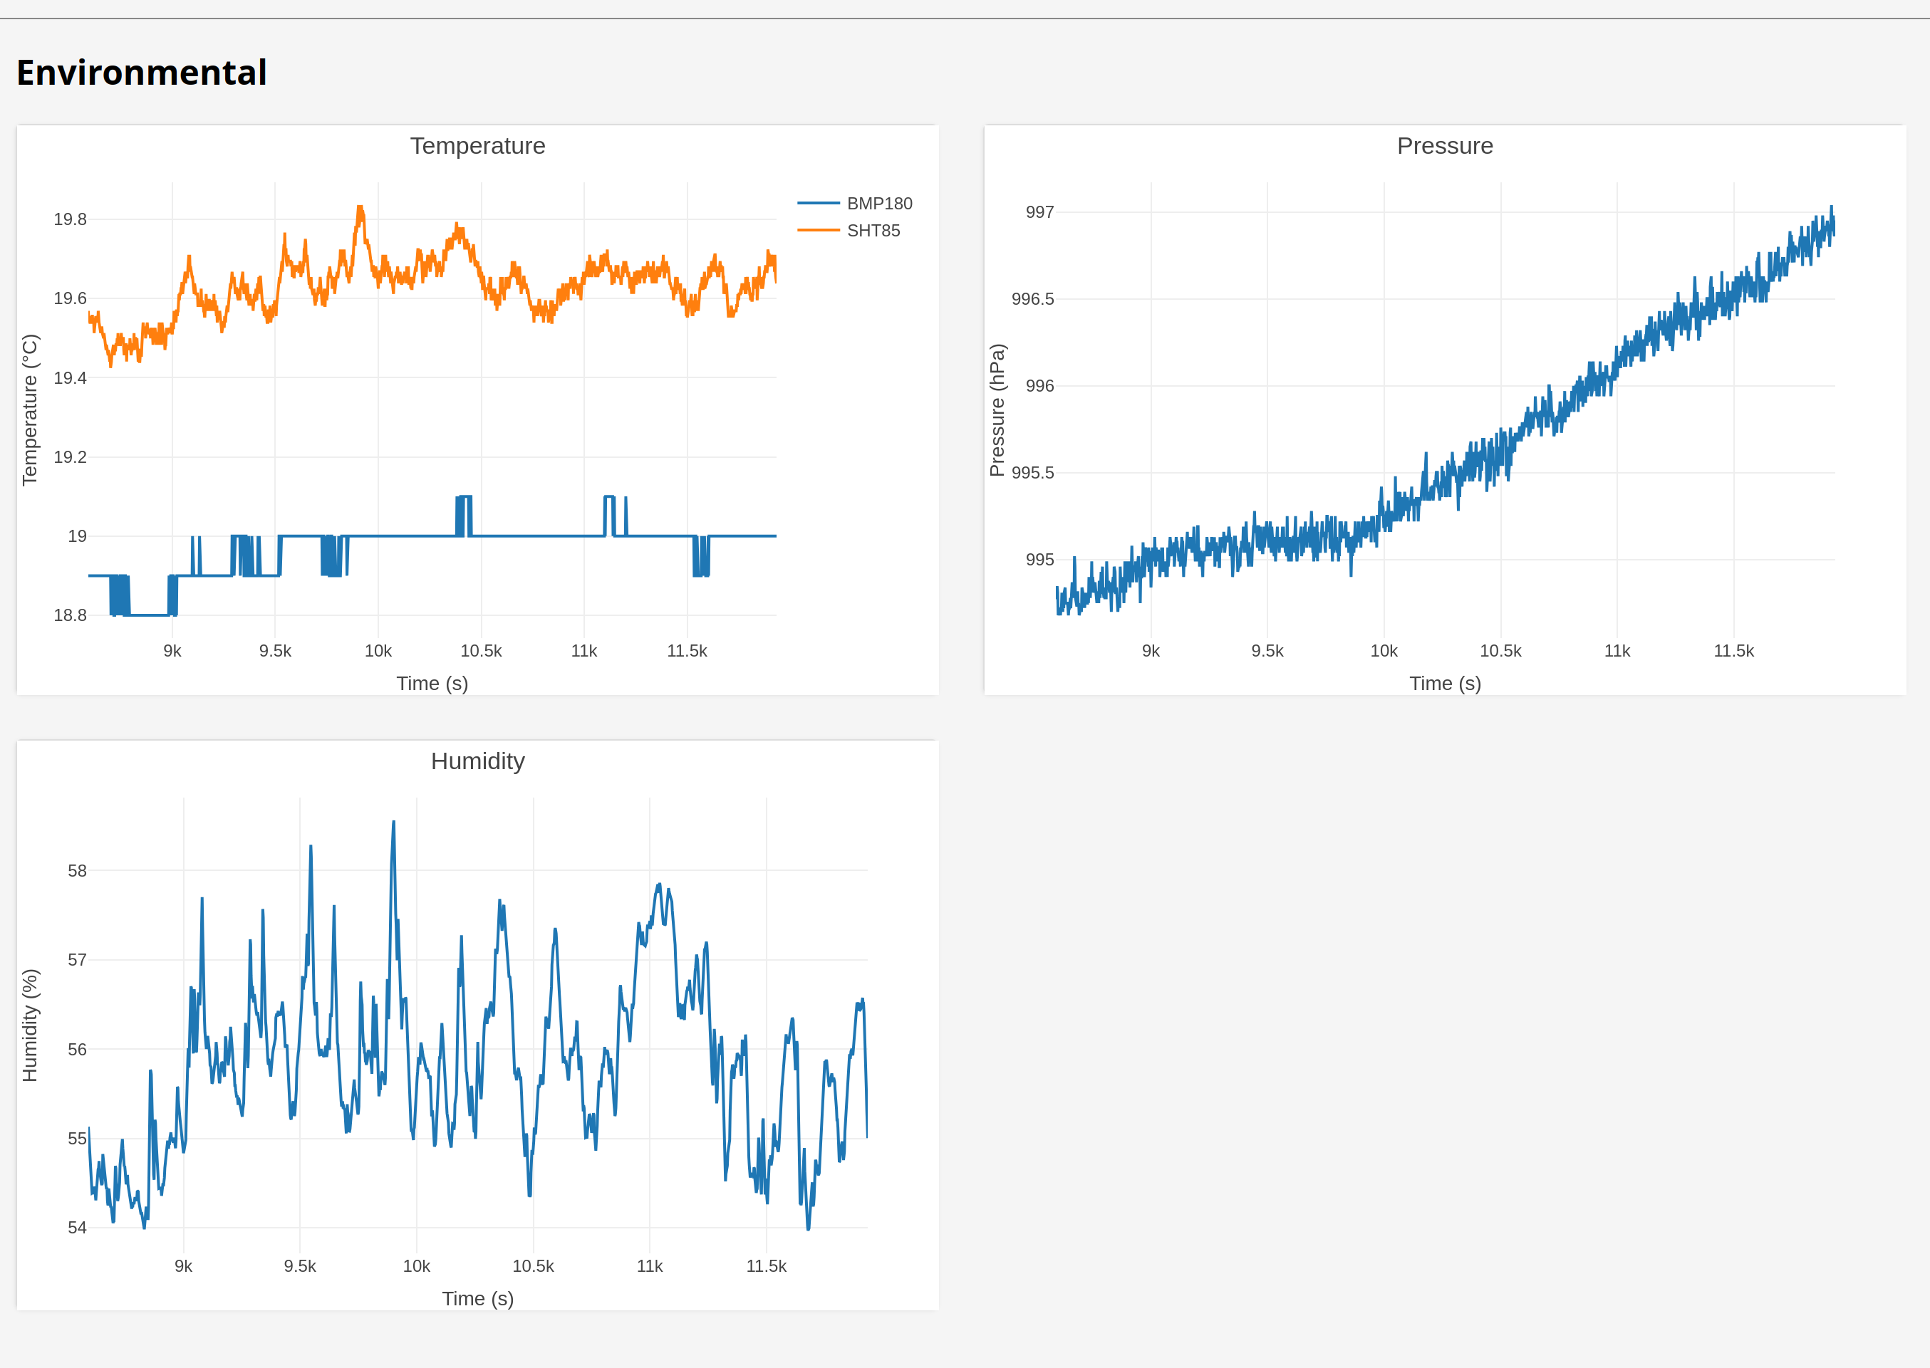This screenshot has height=1368, width=1930.
Task: Click the 11k tick on Pressure time axis
Action: click(1617, 651)
